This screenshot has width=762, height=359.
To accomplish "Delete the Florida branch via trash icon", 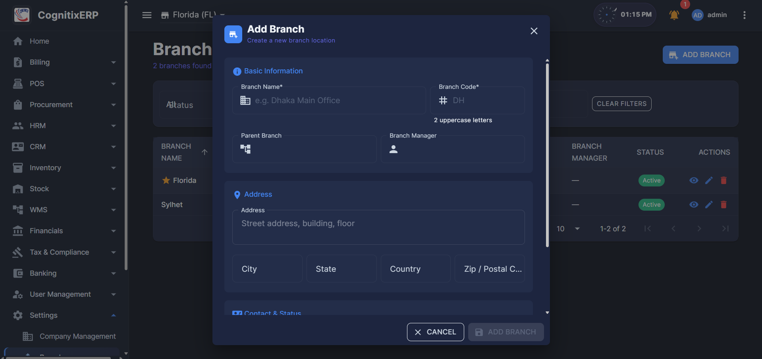I will click(723, 180).
